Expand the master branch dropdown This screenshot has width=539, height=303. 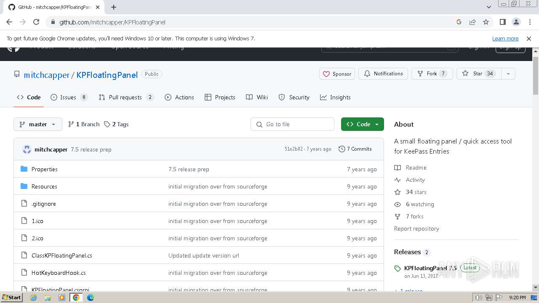point(38,124)
